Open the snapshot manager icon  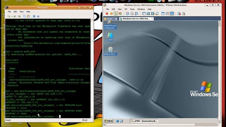(x=137, y=13)
